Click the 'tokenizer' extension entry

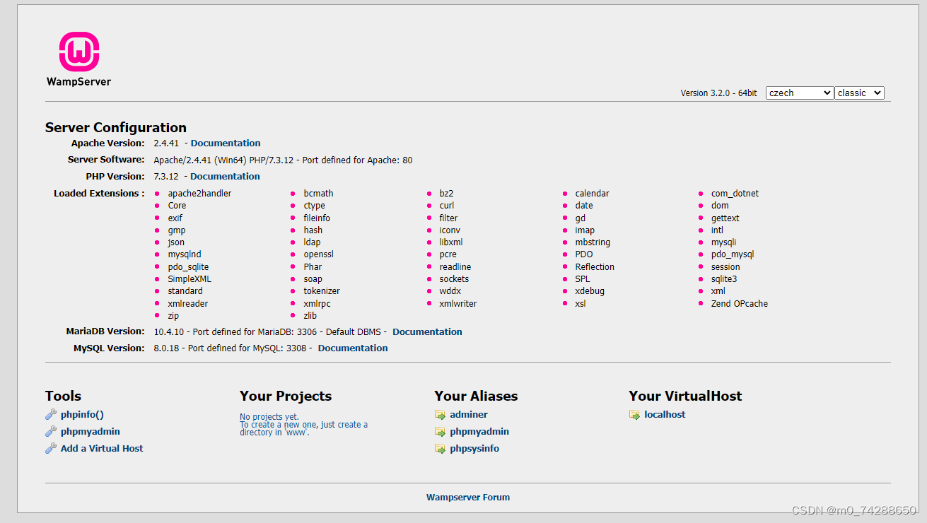322,291
